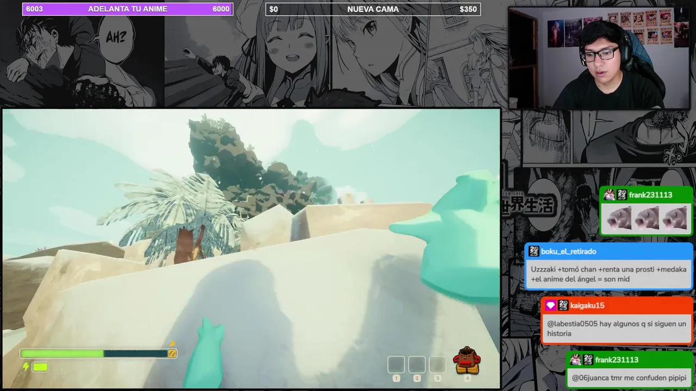This screenshot has height=391, width=696.
Task: Open kaigaku15's username
Action: pyautogui.click(x=587, y=306)
